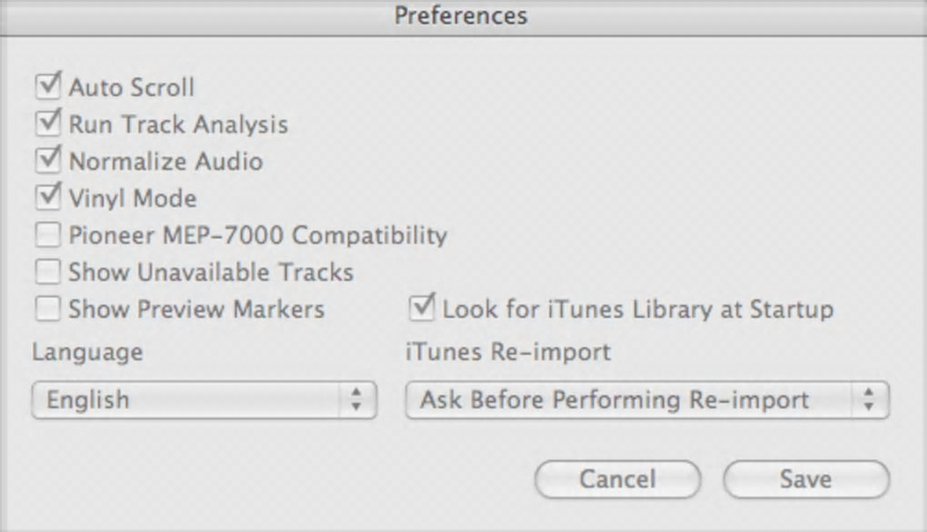Click the Save button
The image size is (927, 532).
click(x=805, y=479)
